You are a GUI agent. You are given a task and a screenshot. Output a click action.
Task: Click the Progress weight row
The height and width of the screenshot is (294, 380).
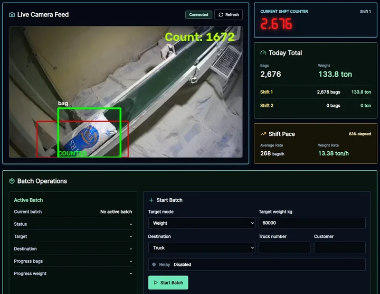click(73, 273)
